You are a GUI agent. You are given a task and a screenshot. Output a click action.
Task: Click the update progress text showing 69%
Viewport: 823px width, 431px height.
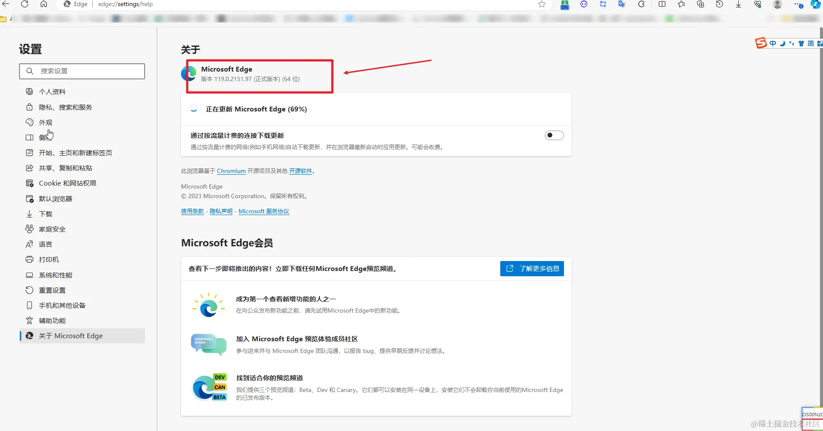pyautogui.click(x=256, y=109)
